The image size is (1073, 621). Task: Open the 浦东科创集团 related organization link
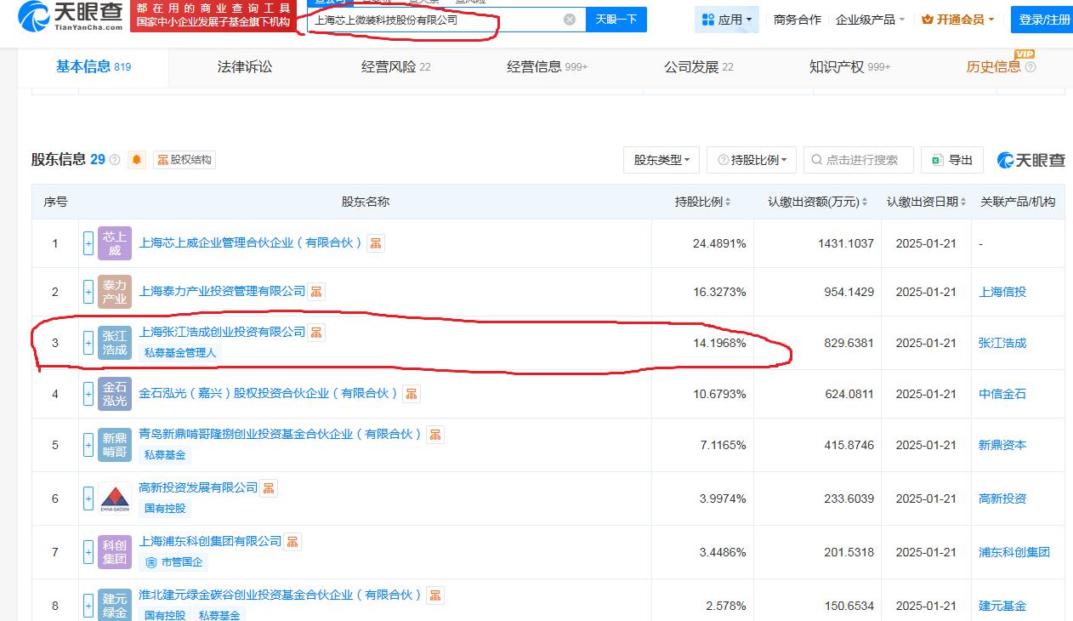pos(1014,552)
